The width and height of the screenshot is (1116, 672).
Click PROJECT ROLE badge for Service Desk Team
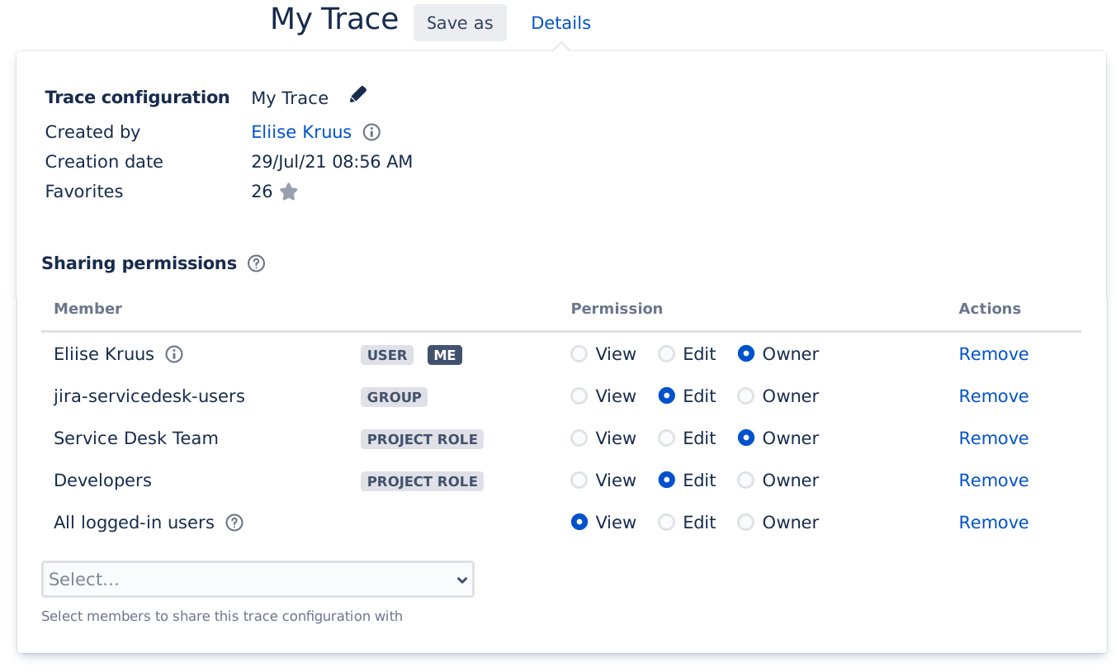pos(422,439)
